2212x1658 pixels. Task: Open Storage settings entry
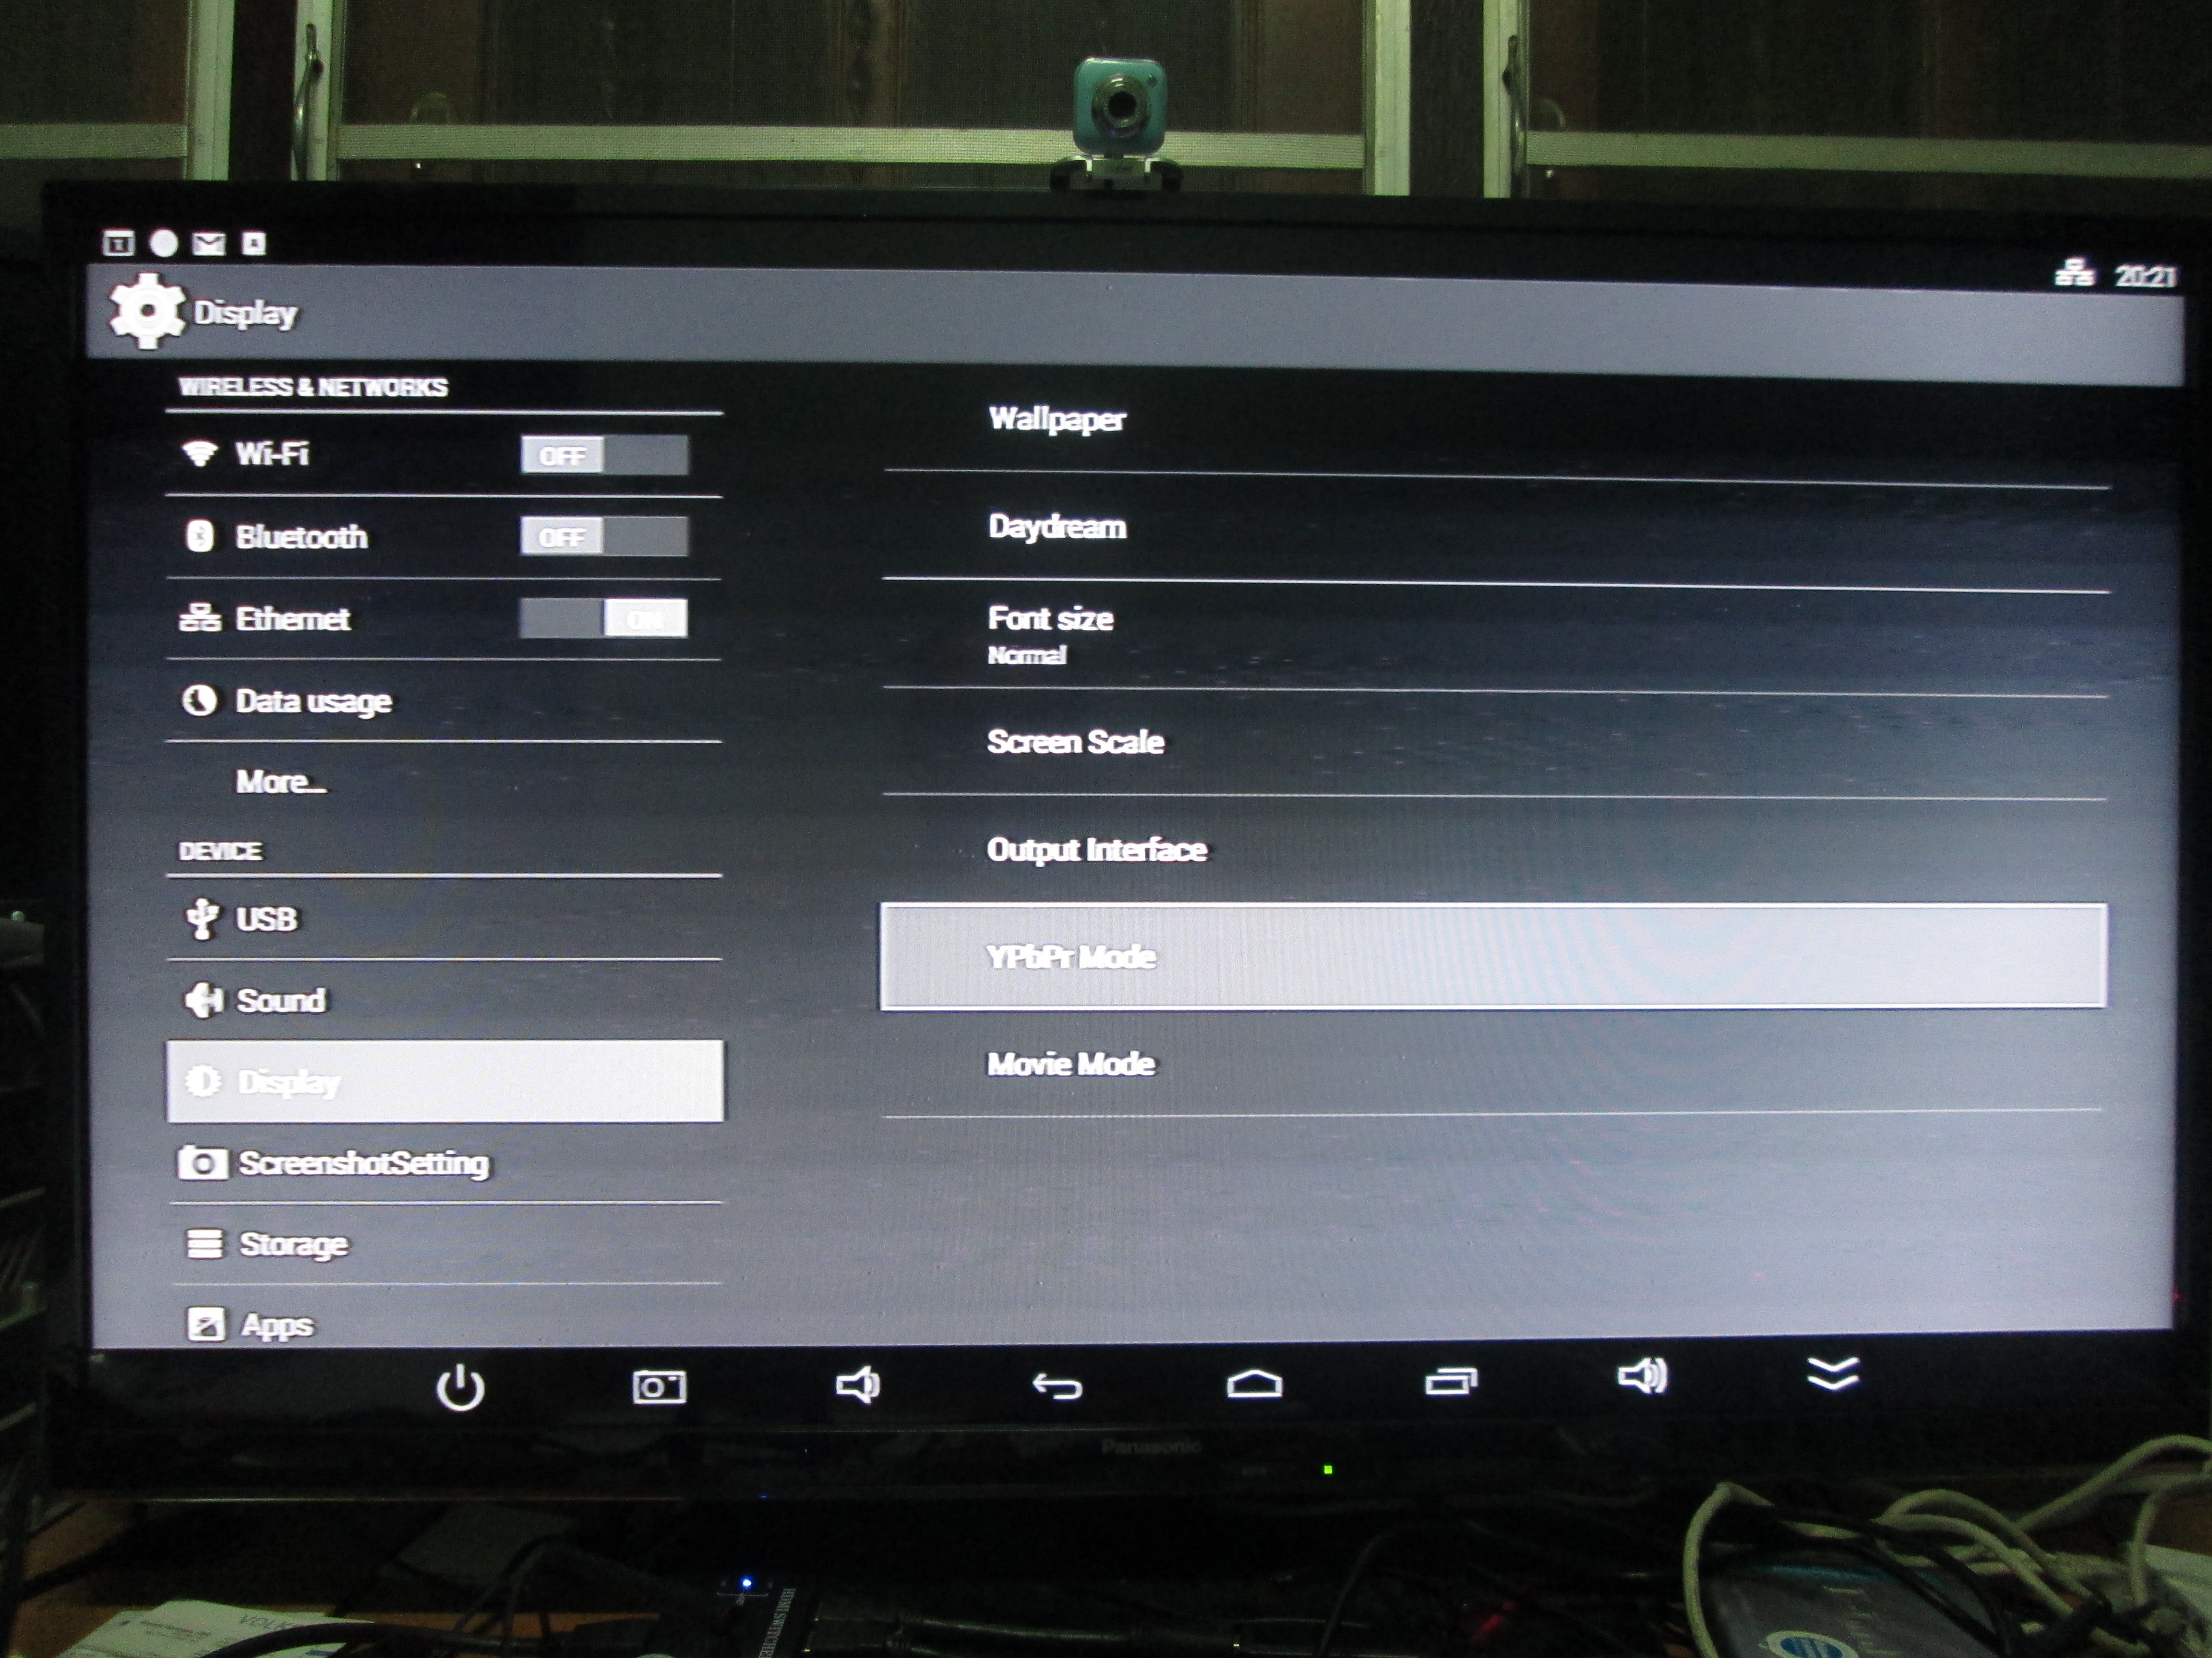(446, 1244)
